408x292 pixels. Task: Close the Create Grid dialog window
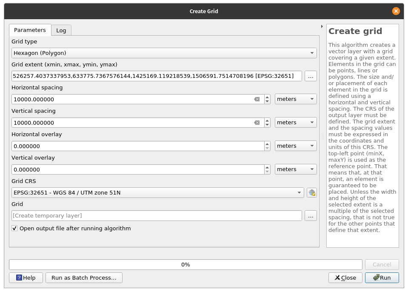coord(396,11)
